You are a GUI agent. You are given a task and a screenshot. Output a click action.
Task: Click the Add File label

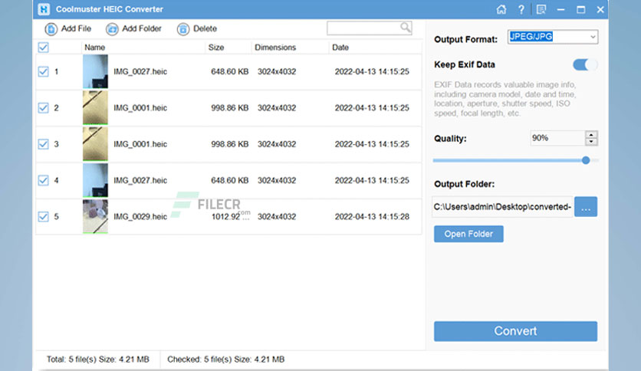76,28
